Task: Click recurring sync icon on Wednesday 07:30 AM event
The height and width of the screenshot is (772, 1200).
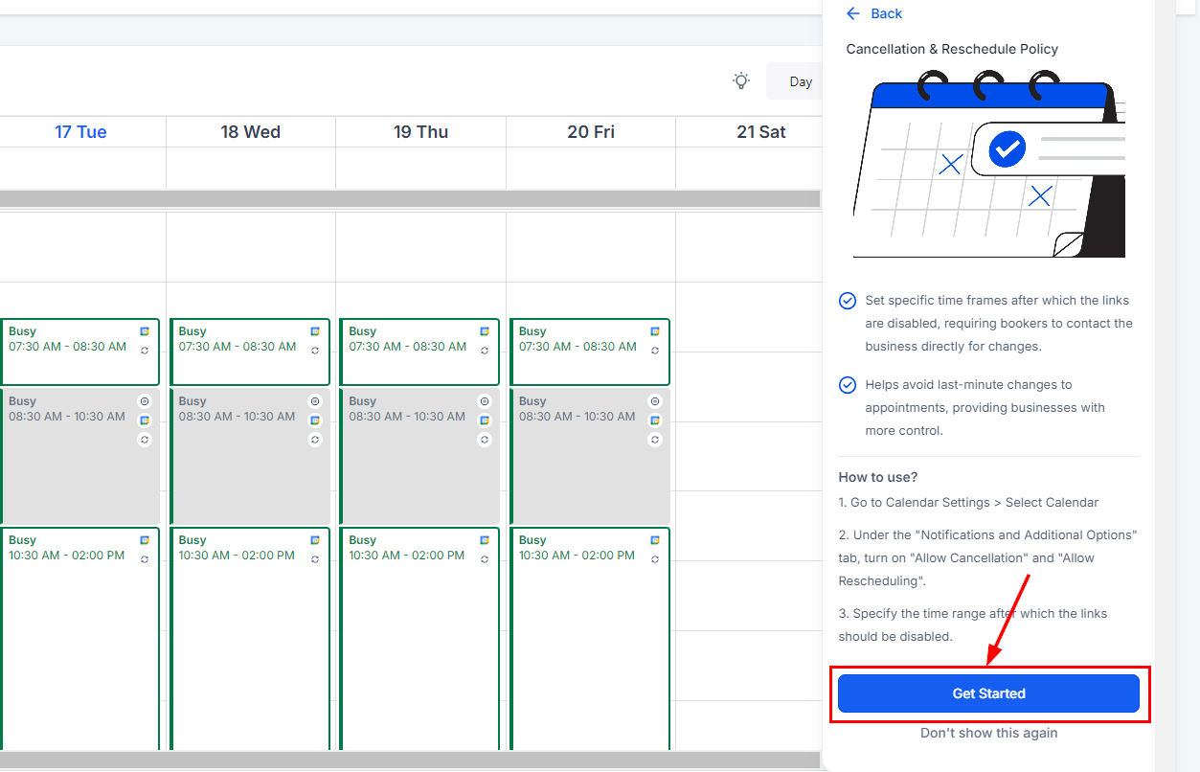Action: (315, 351)
